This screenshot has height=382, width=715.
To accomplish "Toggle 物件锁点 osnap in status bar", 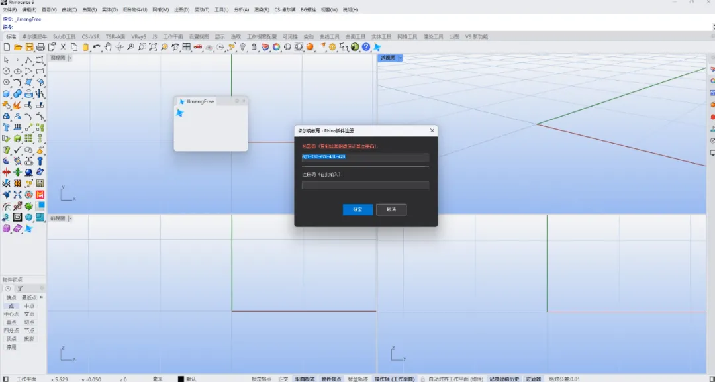I will 331,379.
